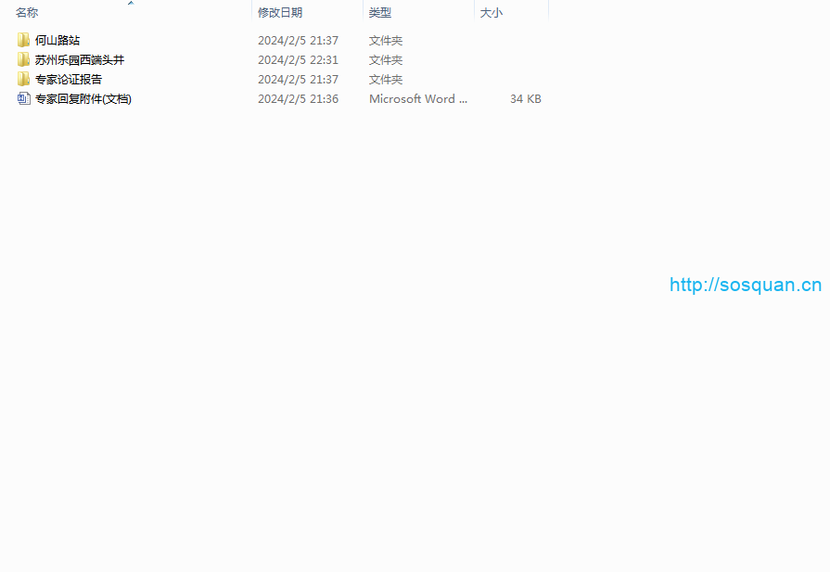Select the Word document icon for 专家回复附件
830x572 pixels.
pyautogui.click(x=23, y=98)
